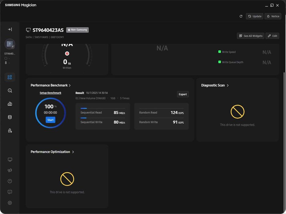This screenshot has height=214, width=286.
Task: Open the settings gear icon
Action: pyautogui.click(x=10, y=203)
